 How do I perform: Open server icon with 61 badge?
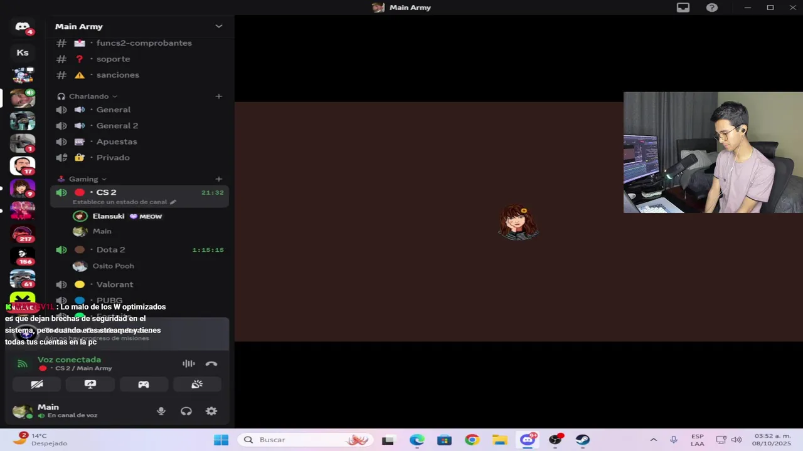click(x=23, y=279)
